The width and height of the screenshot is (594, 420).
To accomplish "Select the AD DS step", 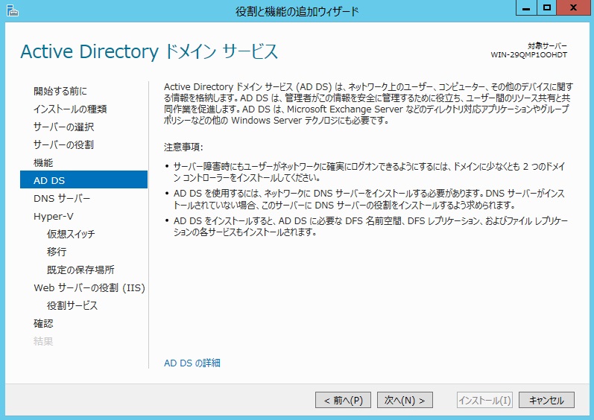I will [83, 179].
